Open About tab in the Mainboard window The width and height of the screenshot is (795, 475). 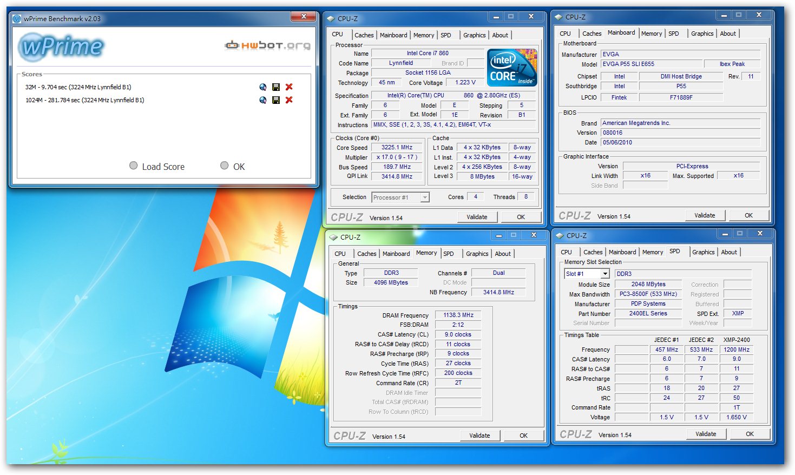pyautogui.click(x=727, y=34)
